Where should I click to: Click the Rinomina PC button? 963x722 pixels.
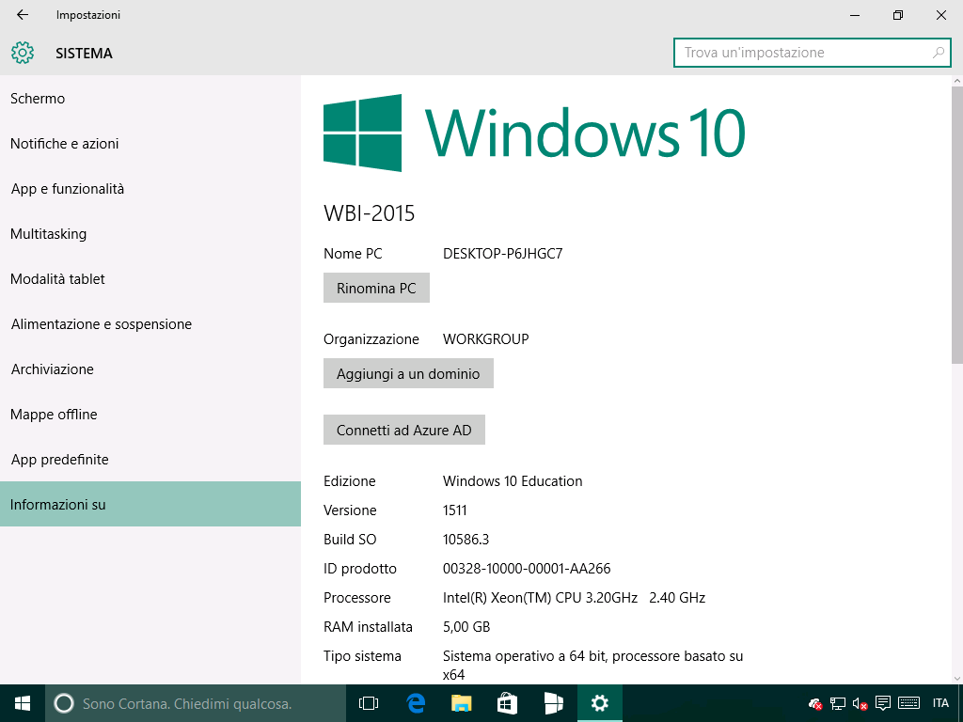[376, 288]
